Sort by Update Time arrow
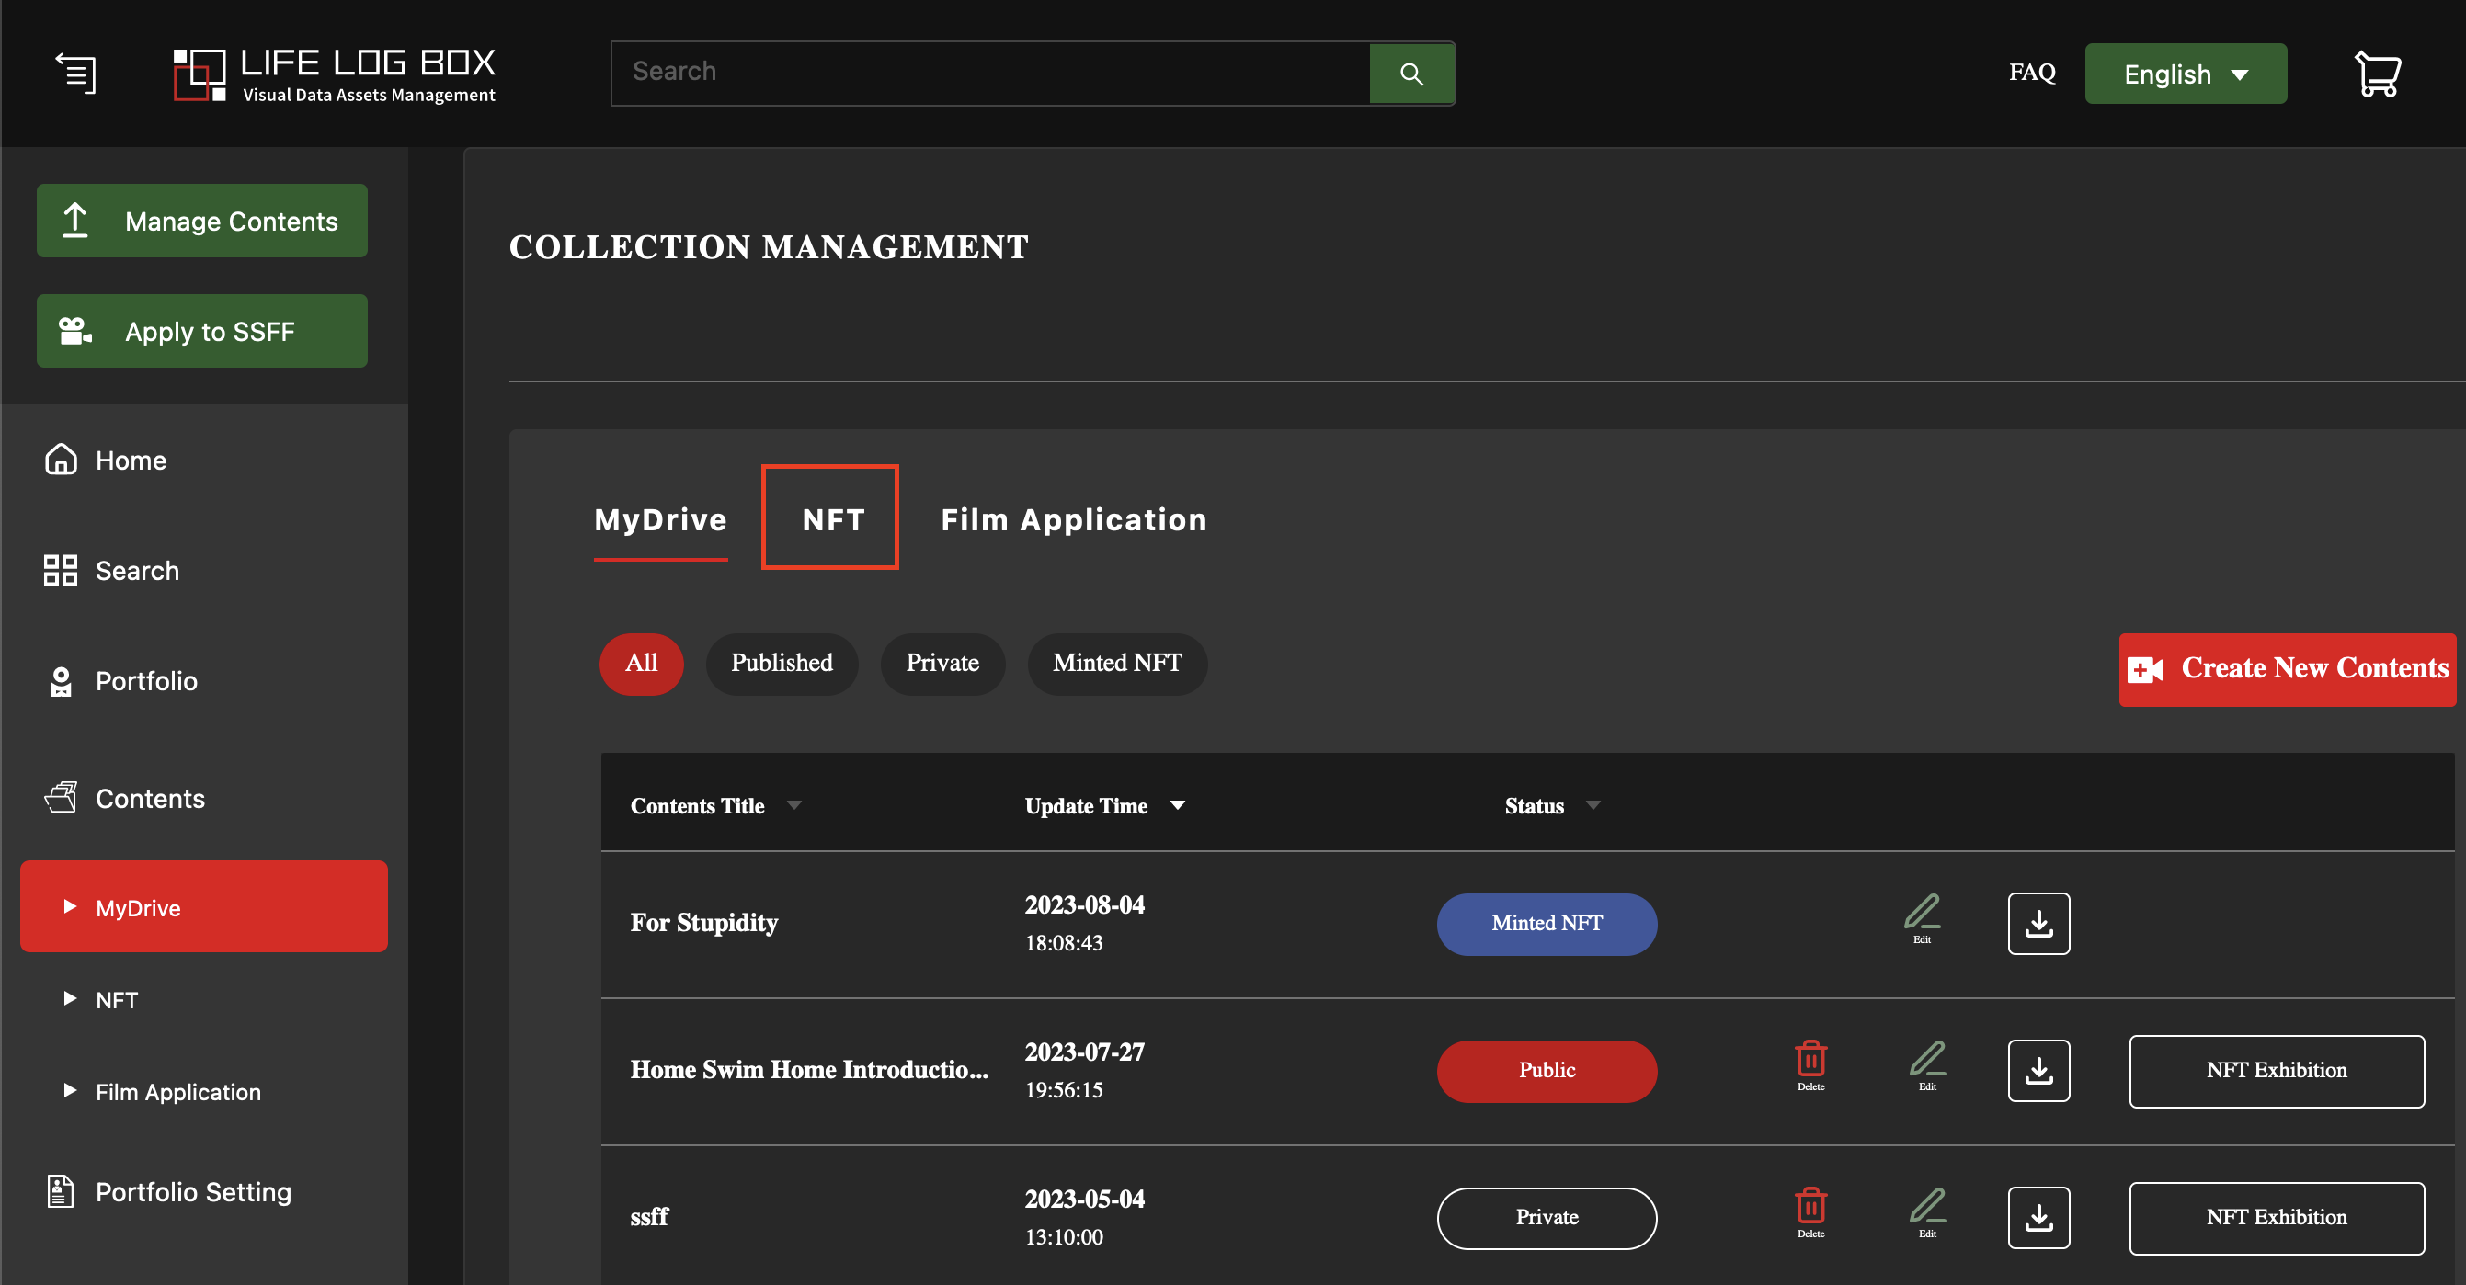The width and height of the screenshot is (2466, 1285). click(x=1178, y=805)
